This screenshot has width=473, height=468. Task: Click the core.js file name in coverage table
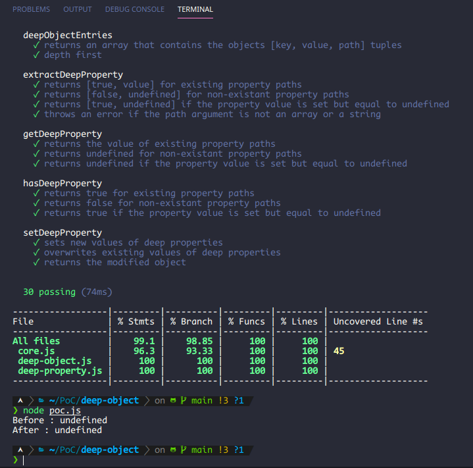[36, 351]
